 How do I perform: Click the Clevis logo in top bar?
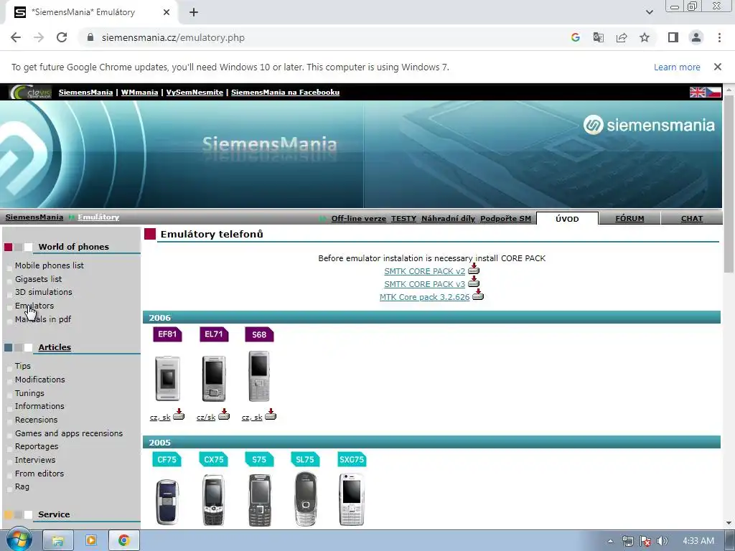point(30,93)
